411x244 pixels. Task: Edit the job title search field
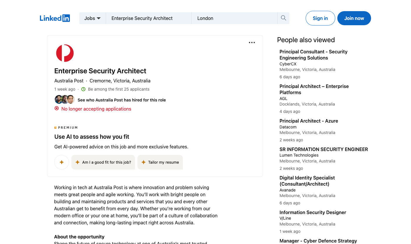tap(149, 18)
